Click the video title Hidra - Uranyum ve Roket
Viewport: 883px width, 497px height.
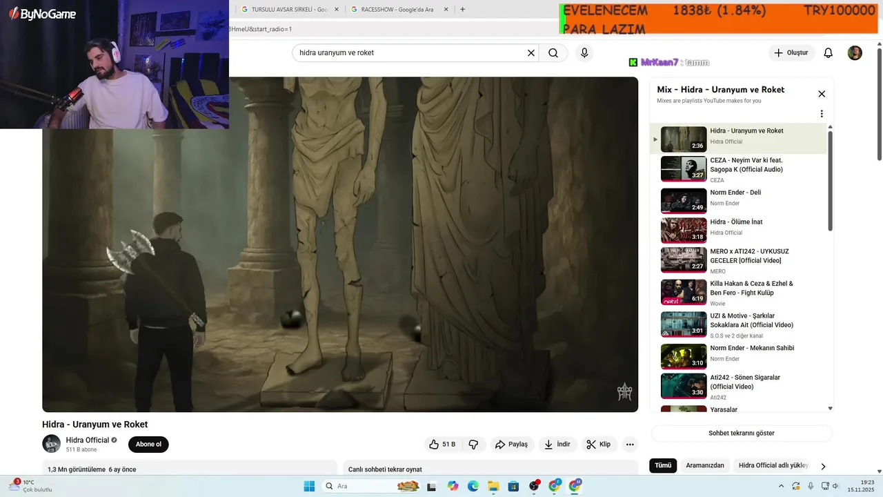(95, 425)
